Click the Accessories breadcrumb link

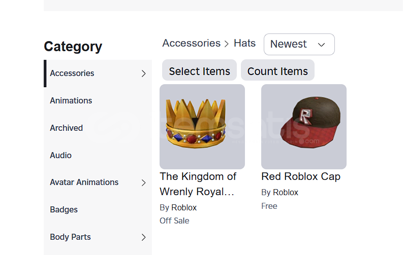pos(191,43)
